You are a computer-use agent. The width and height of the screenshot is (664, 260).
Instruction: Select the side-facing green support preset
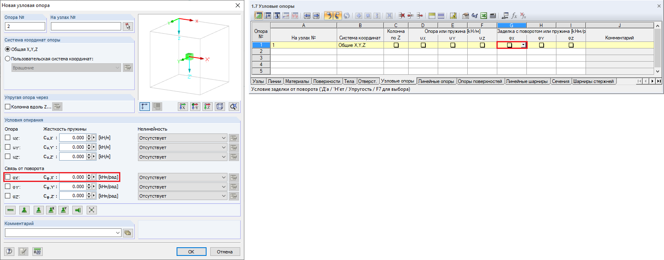click(x=78, y=210)
